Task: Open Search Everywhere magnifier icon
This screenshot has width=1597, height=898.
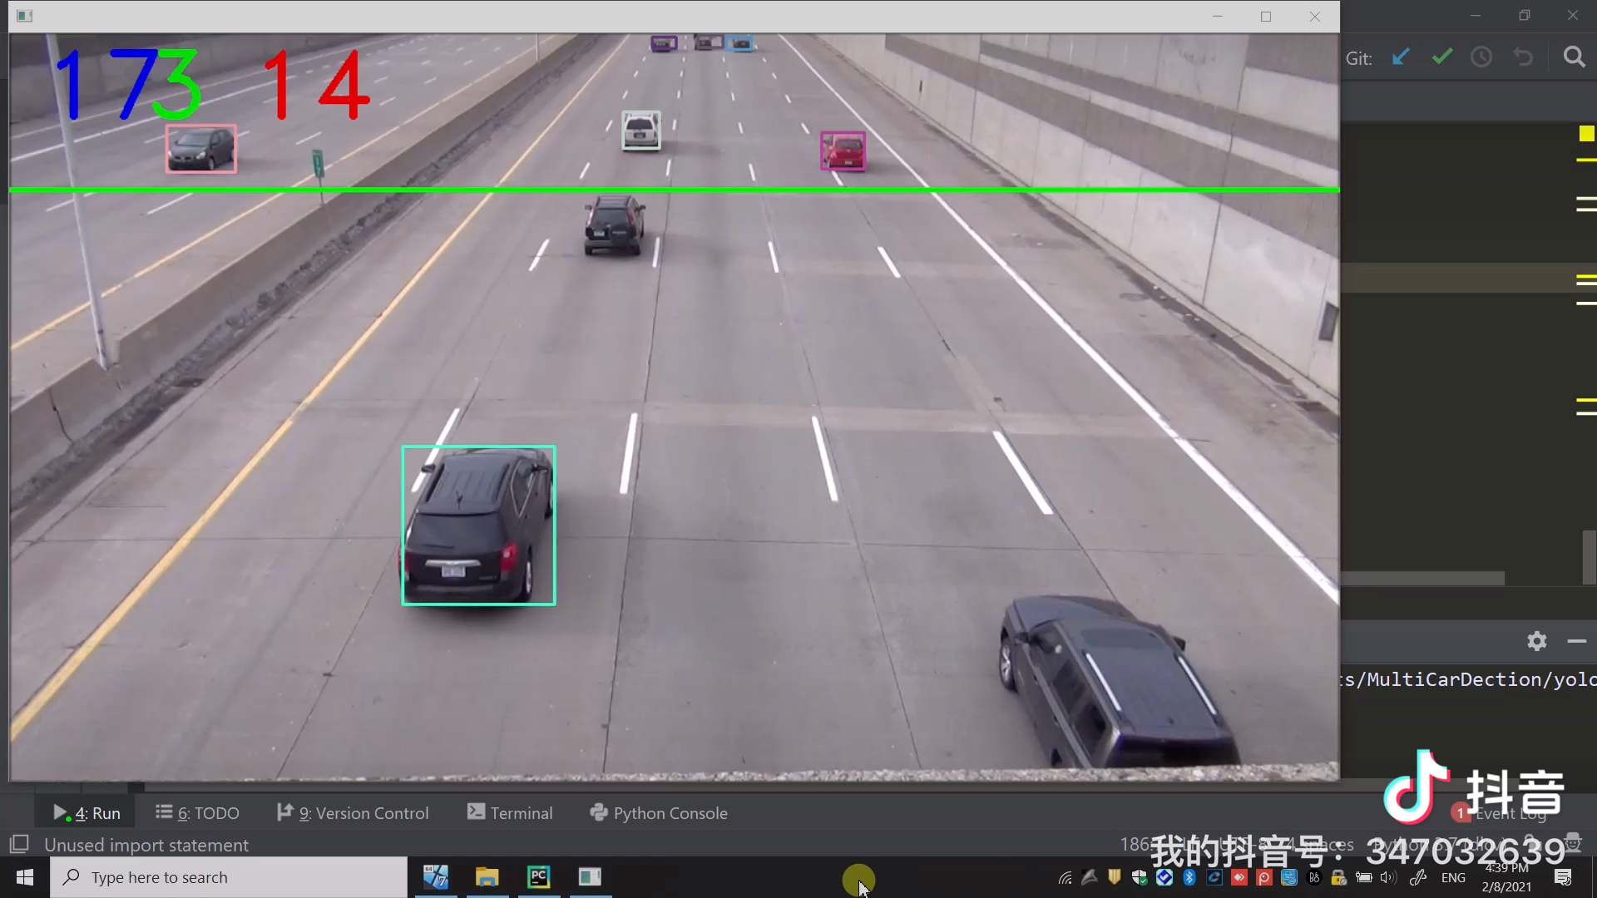Action: [x=1574, y=57]
